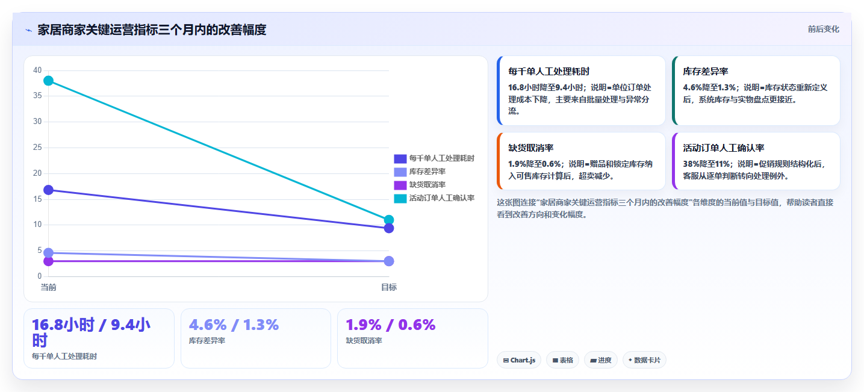Click the caption paragraph starting 这张图连接
The image size is (864, 392).
pos(665,208)
